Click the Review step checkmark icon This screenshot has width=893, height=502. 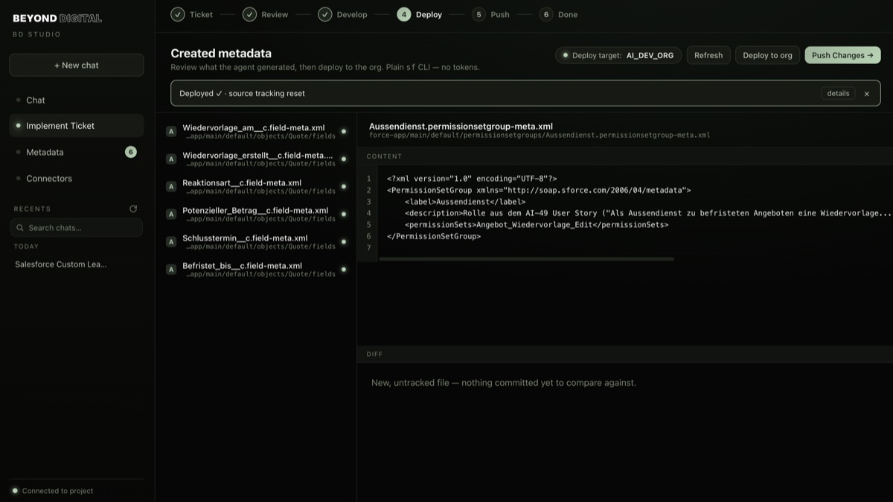tap(249, 14)
